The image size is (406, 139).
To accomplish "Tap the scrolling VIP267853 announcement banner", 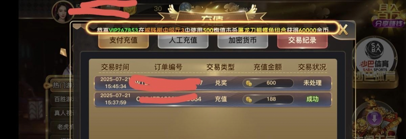I will pyautogui.click(x=213, y=30).
